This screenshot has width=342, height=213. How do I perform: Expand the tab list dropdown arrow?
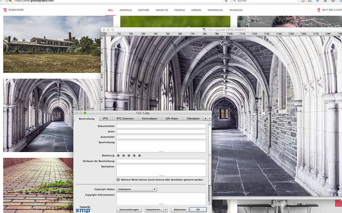pos(210,118)
